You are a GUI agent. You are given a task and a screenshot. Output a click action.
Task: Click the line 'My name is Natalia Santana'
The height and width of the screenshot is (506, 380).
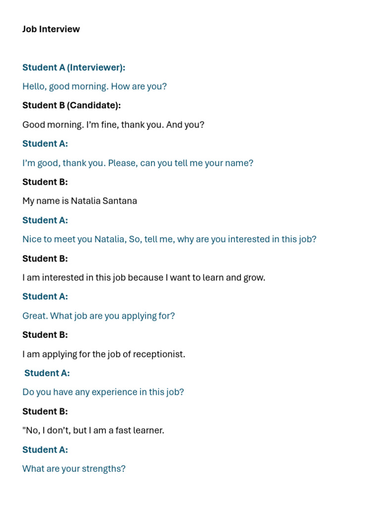pos(80,201)
